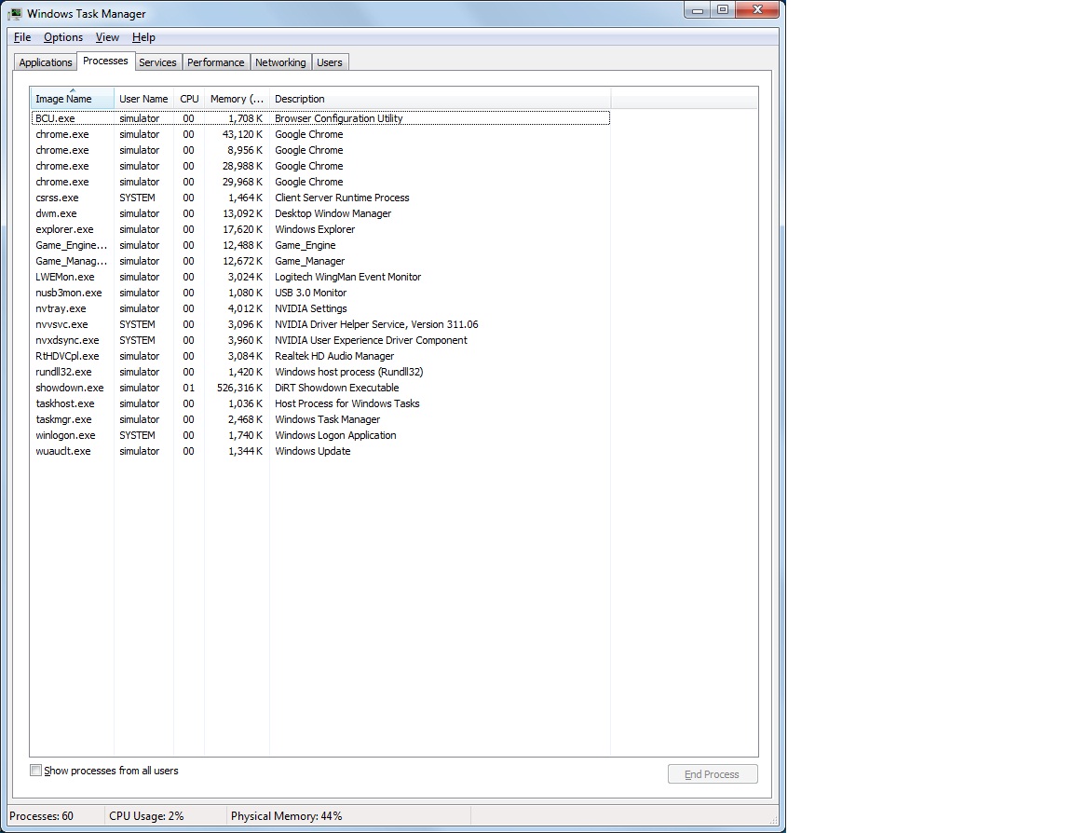1073x833 pixels.
Task: Click the Processes: 60 status entry
Action: [41, 816]
